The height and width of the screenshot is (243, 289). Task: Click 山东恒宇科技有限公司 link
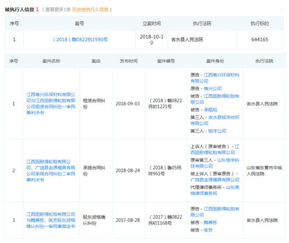(x=215, y=163)
